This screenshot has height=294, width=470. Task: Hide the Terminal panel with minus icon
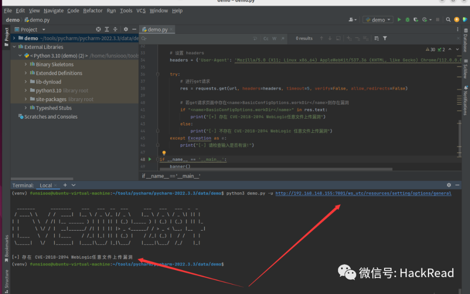(457, 185)
